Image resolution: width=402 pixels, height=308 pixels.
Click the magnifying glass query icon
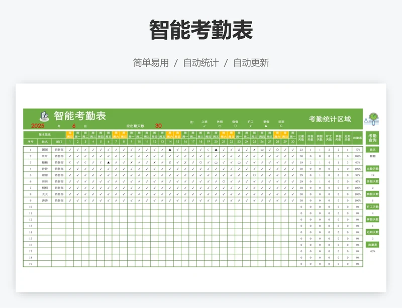click(373, 119)
